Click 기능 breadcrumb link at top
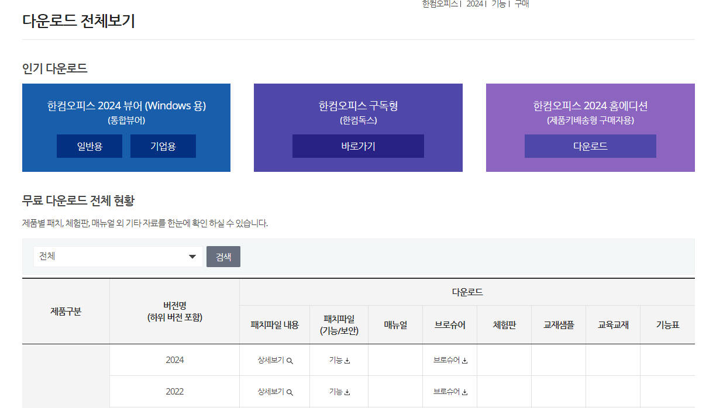Screen dimensions: 723x408 pyautogui.click(x=498, y=4)
